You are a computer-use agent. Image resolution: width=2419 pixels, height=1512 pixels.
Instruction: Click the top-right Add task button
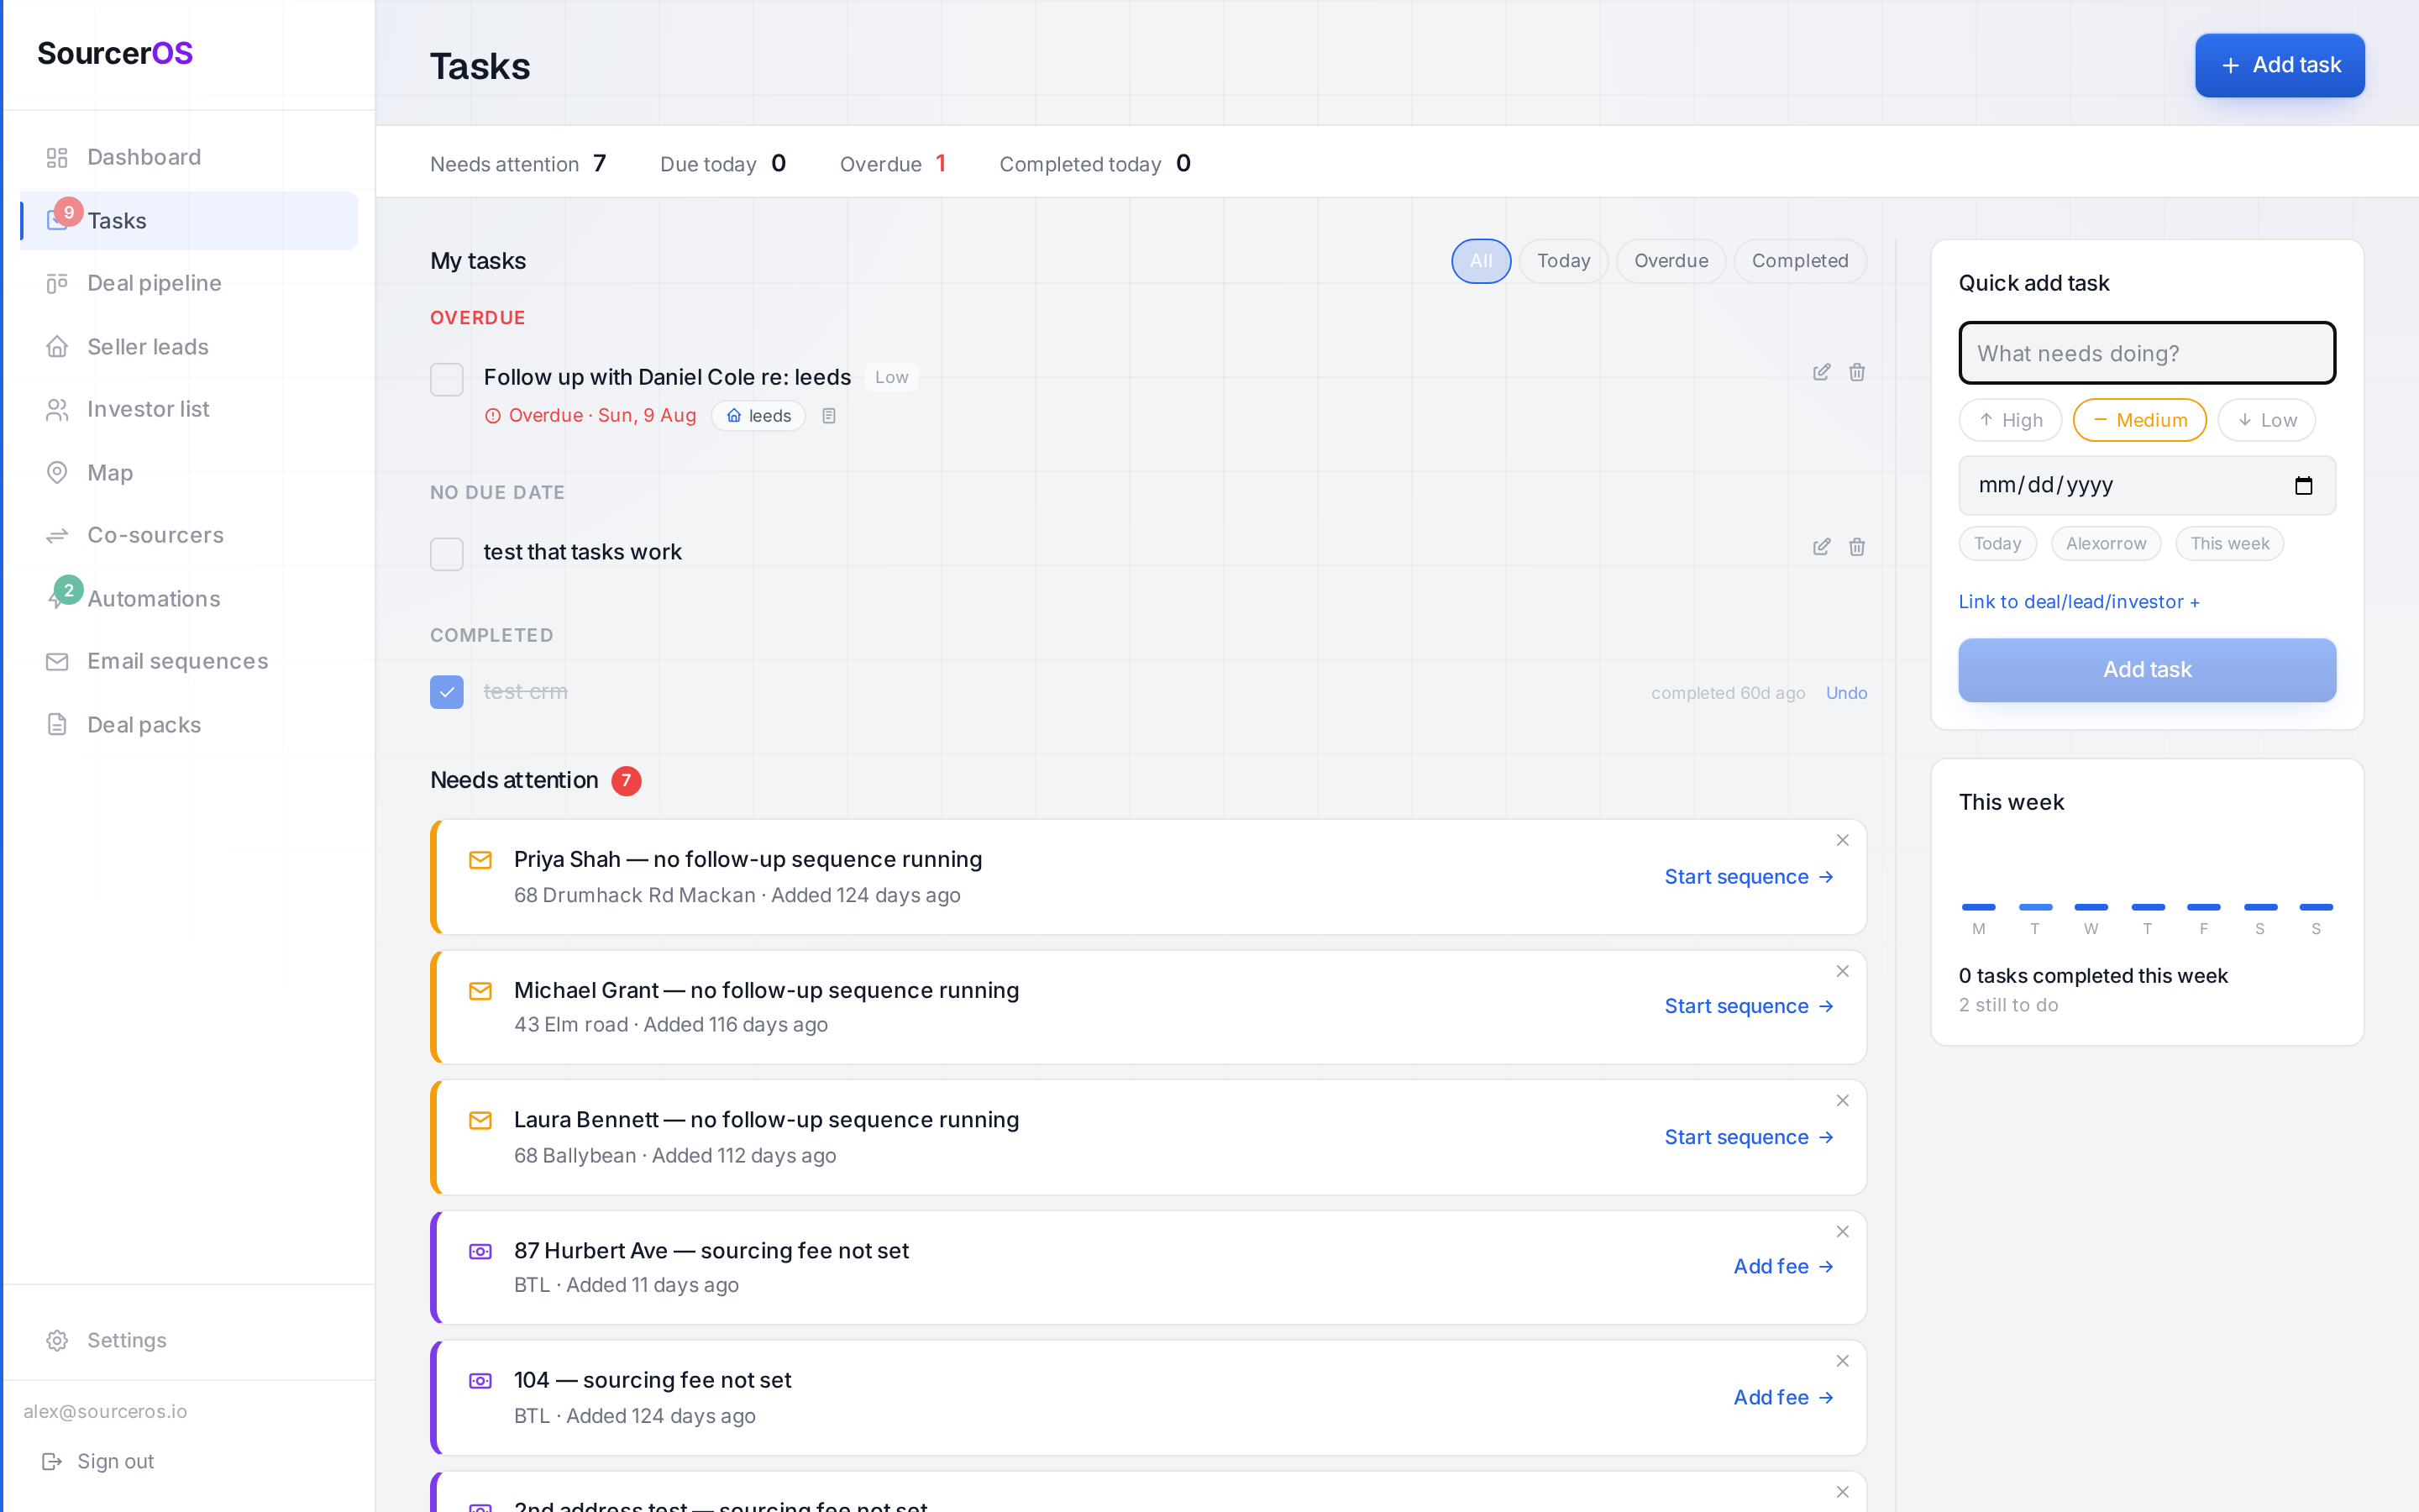point(2279,65)
